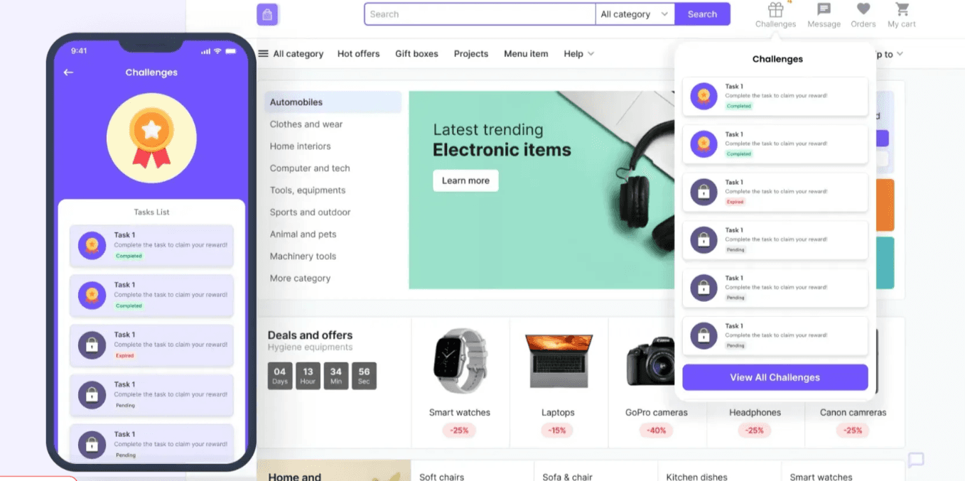Viewport: 965px width, 481px height.
Task: Open the 'Ship to' dropdown chevron
Action: (900, 54)
